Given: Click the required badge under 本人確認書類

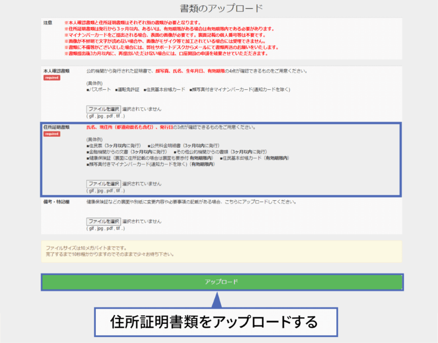Looking at the screenshot, I should tap(51, 78).
